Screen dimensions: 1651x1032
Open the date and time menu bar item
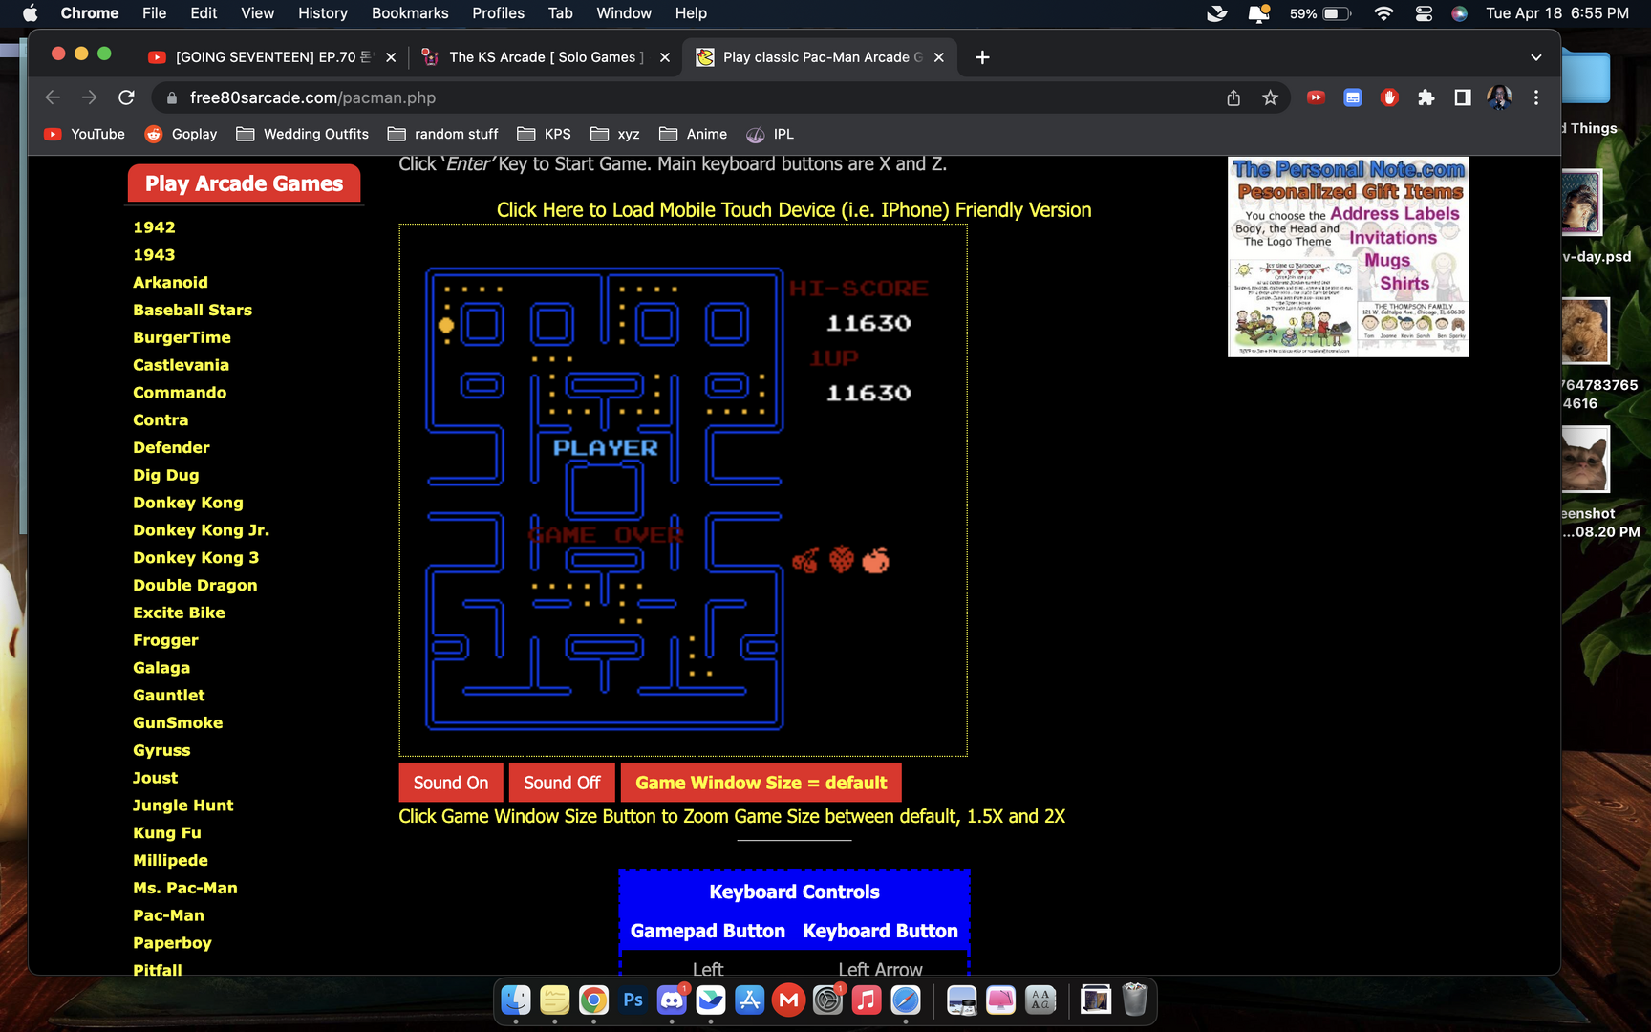[1557, 13]
